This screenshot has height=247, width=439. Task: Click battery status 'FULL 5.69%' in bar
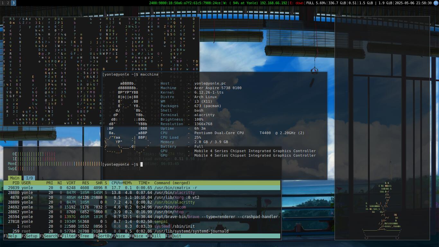[316, 3]
